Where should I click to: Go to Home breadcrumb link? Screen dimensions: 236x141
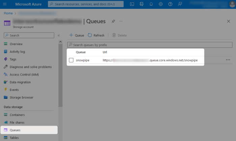(x=8, y=13)
